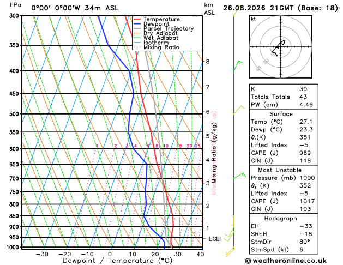Click the -30 temperature axis label

click(42, 254)
